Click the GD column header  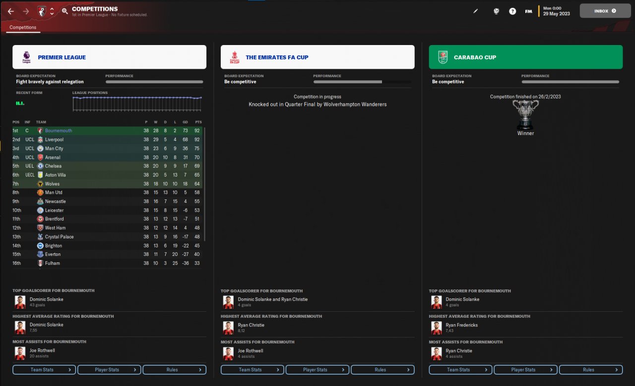(185, 122)
